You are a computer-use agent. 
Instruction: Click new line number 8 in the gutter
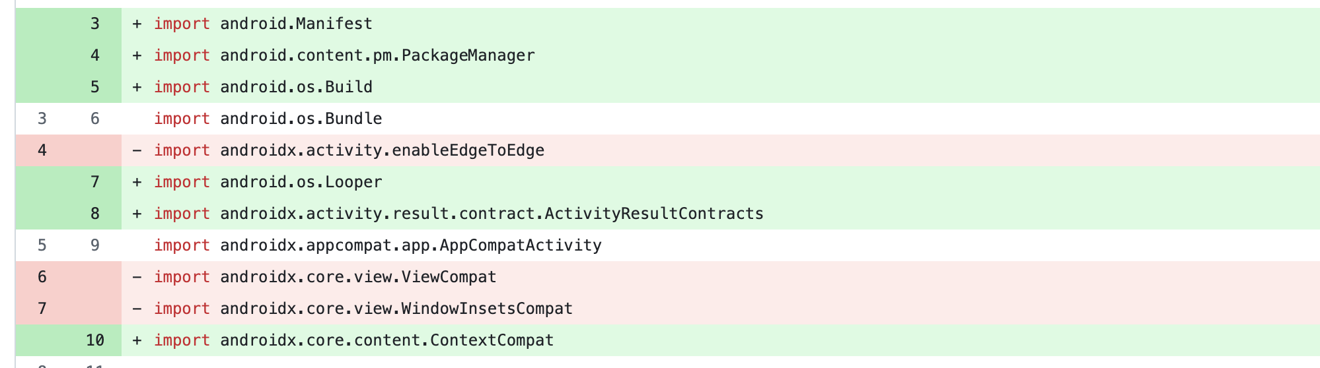point(95,214)
